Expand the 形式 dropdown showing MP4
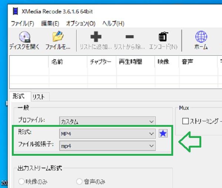 (107, 133)
